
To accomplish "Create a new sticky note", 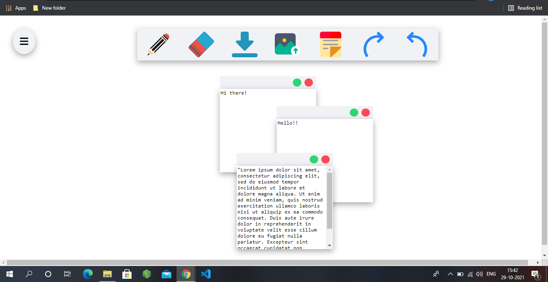I will pos(331,44).
